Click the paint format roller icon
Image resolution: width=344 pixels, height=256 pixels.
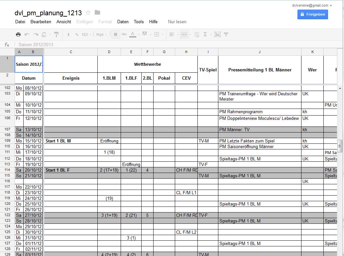(56, 34)
